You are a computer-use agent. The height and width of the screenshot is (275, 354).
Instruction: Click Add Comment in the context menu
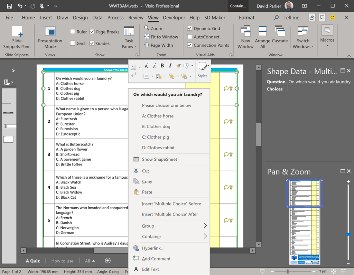156,258
